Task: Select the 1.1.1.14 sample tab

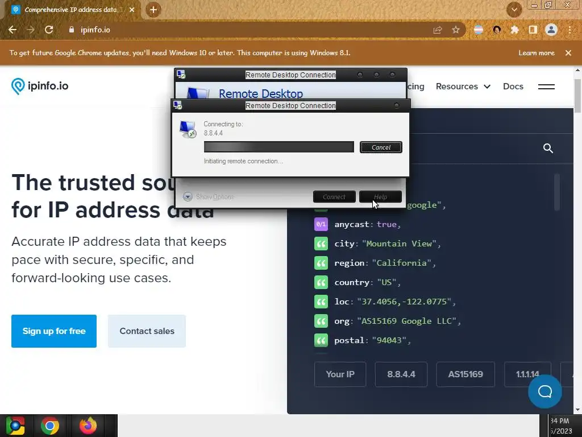Action: (x=527, y=374)
